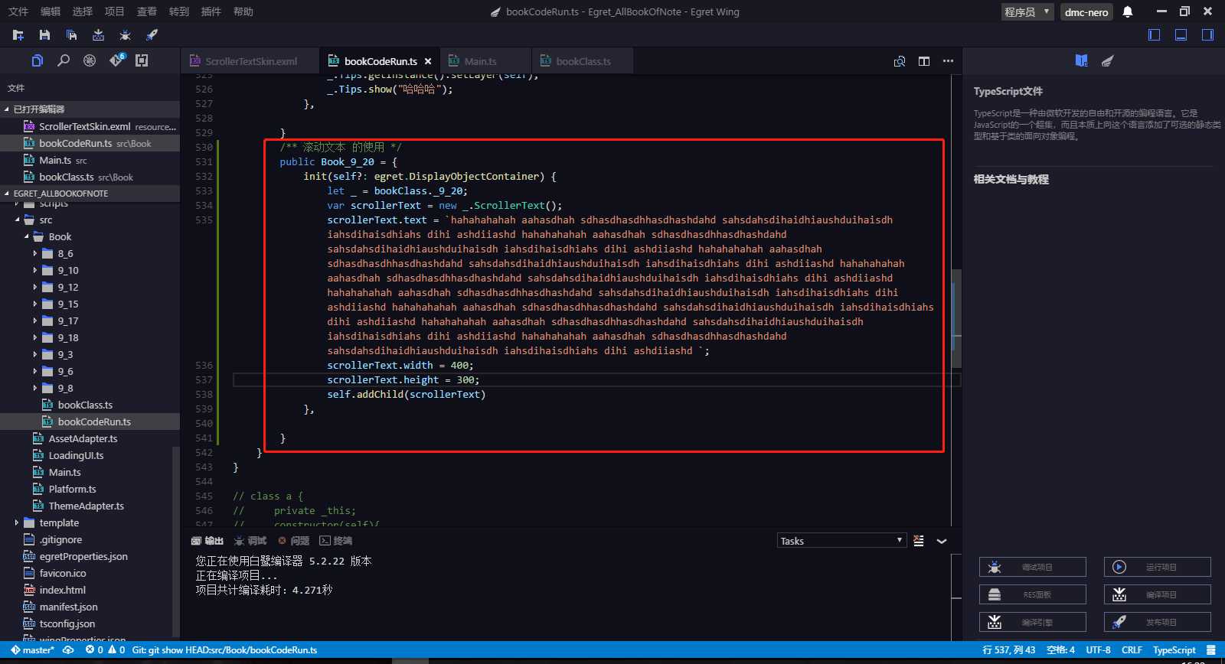
Task: Click find-in-file icon in editor header
Action: 900,61
